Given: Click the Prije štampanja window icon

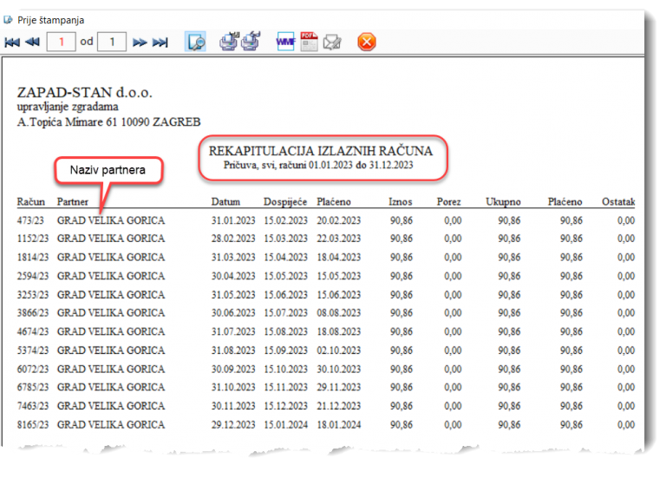Looking at the screenshot, I should pyautogui.click(x=8, y=20).
